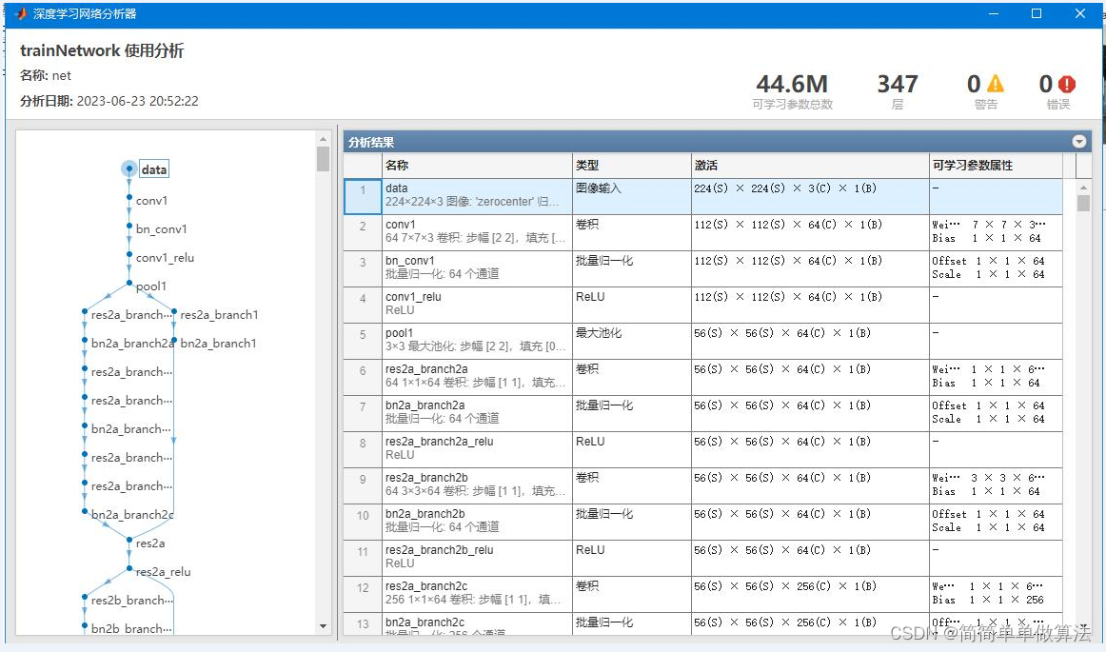
Task: Select table row pool1 in results table
Action: (x=703, y=341)
